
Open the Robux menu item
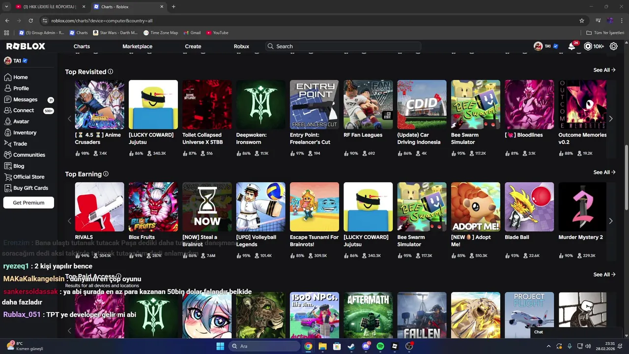tap(241, 46)
